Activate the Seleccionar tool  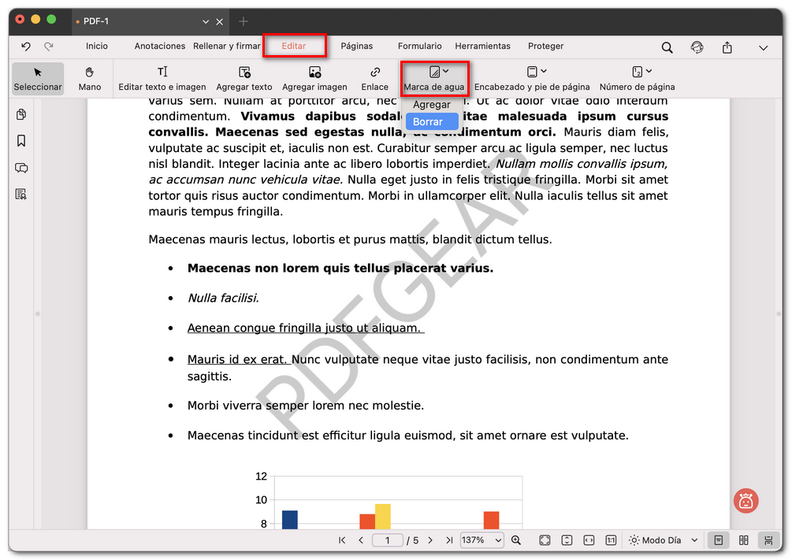click(38, 78)
